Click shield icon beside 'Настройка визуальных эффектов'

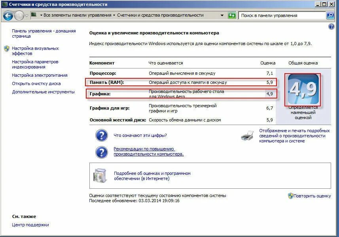pyautogui.click(x=7, y=48)
